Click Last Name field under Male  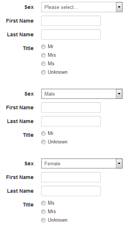pyautogui.click(x=71, y=121)
